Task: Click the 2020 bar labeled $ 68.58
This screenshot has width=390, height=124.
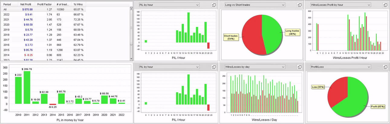Action: [104, 100]
